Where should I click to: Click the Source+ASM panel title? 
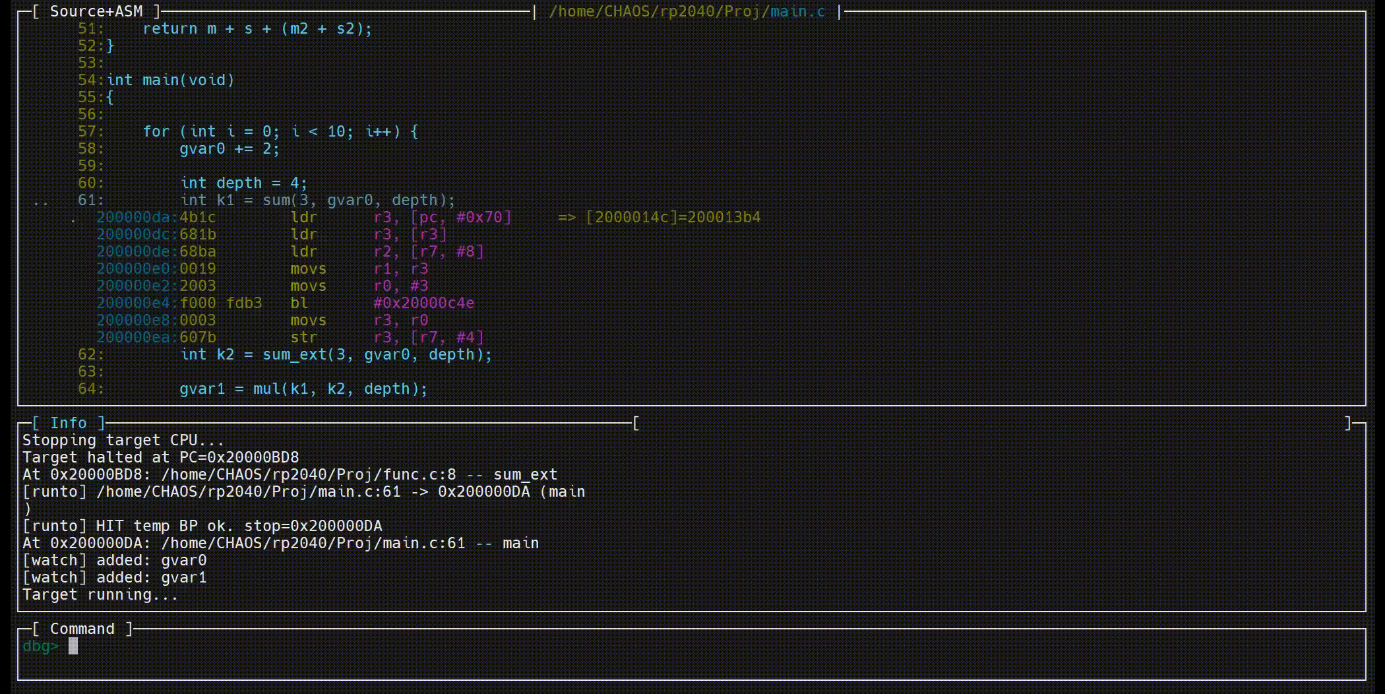tap(96, 11)
